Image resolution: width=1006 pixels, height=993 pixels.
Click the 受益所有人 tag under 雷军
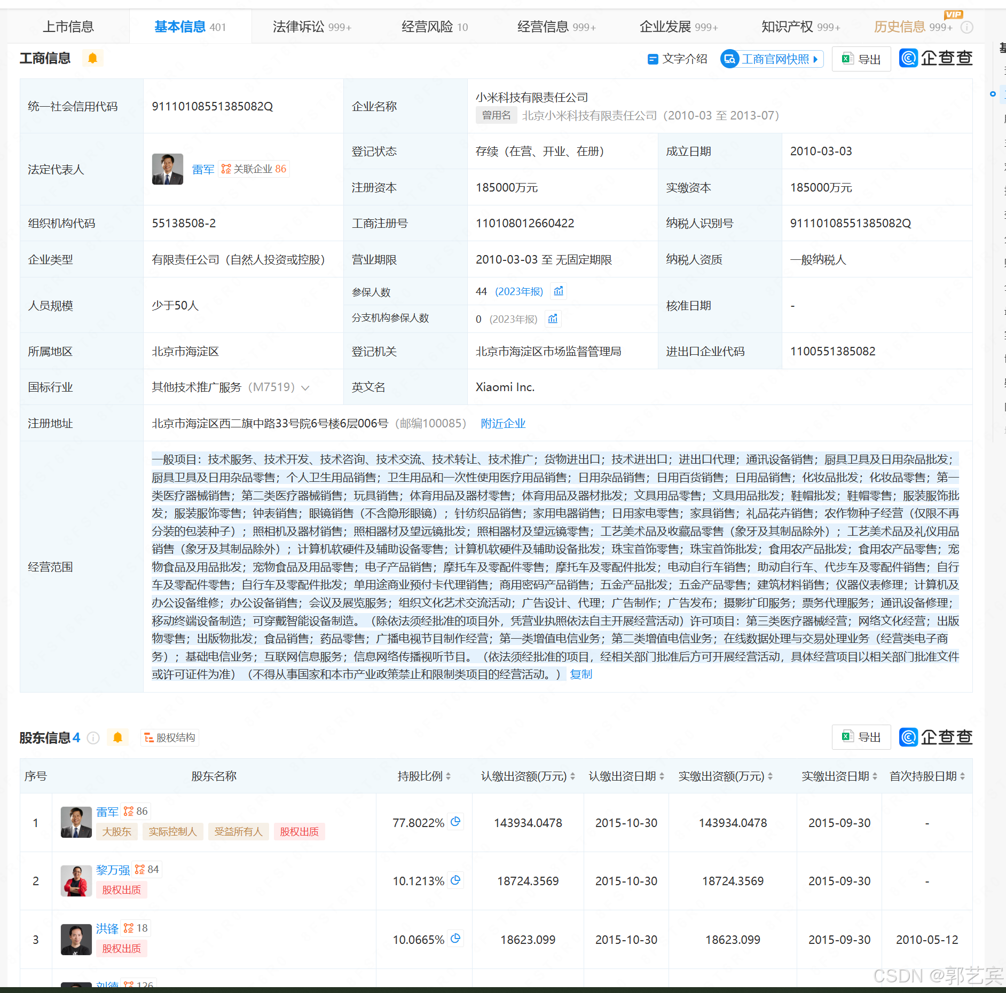pos(238,831)
